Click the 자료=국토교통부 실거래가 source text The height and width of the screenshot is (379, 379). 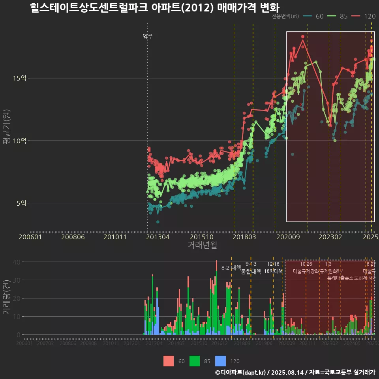[x=342, y=372]
